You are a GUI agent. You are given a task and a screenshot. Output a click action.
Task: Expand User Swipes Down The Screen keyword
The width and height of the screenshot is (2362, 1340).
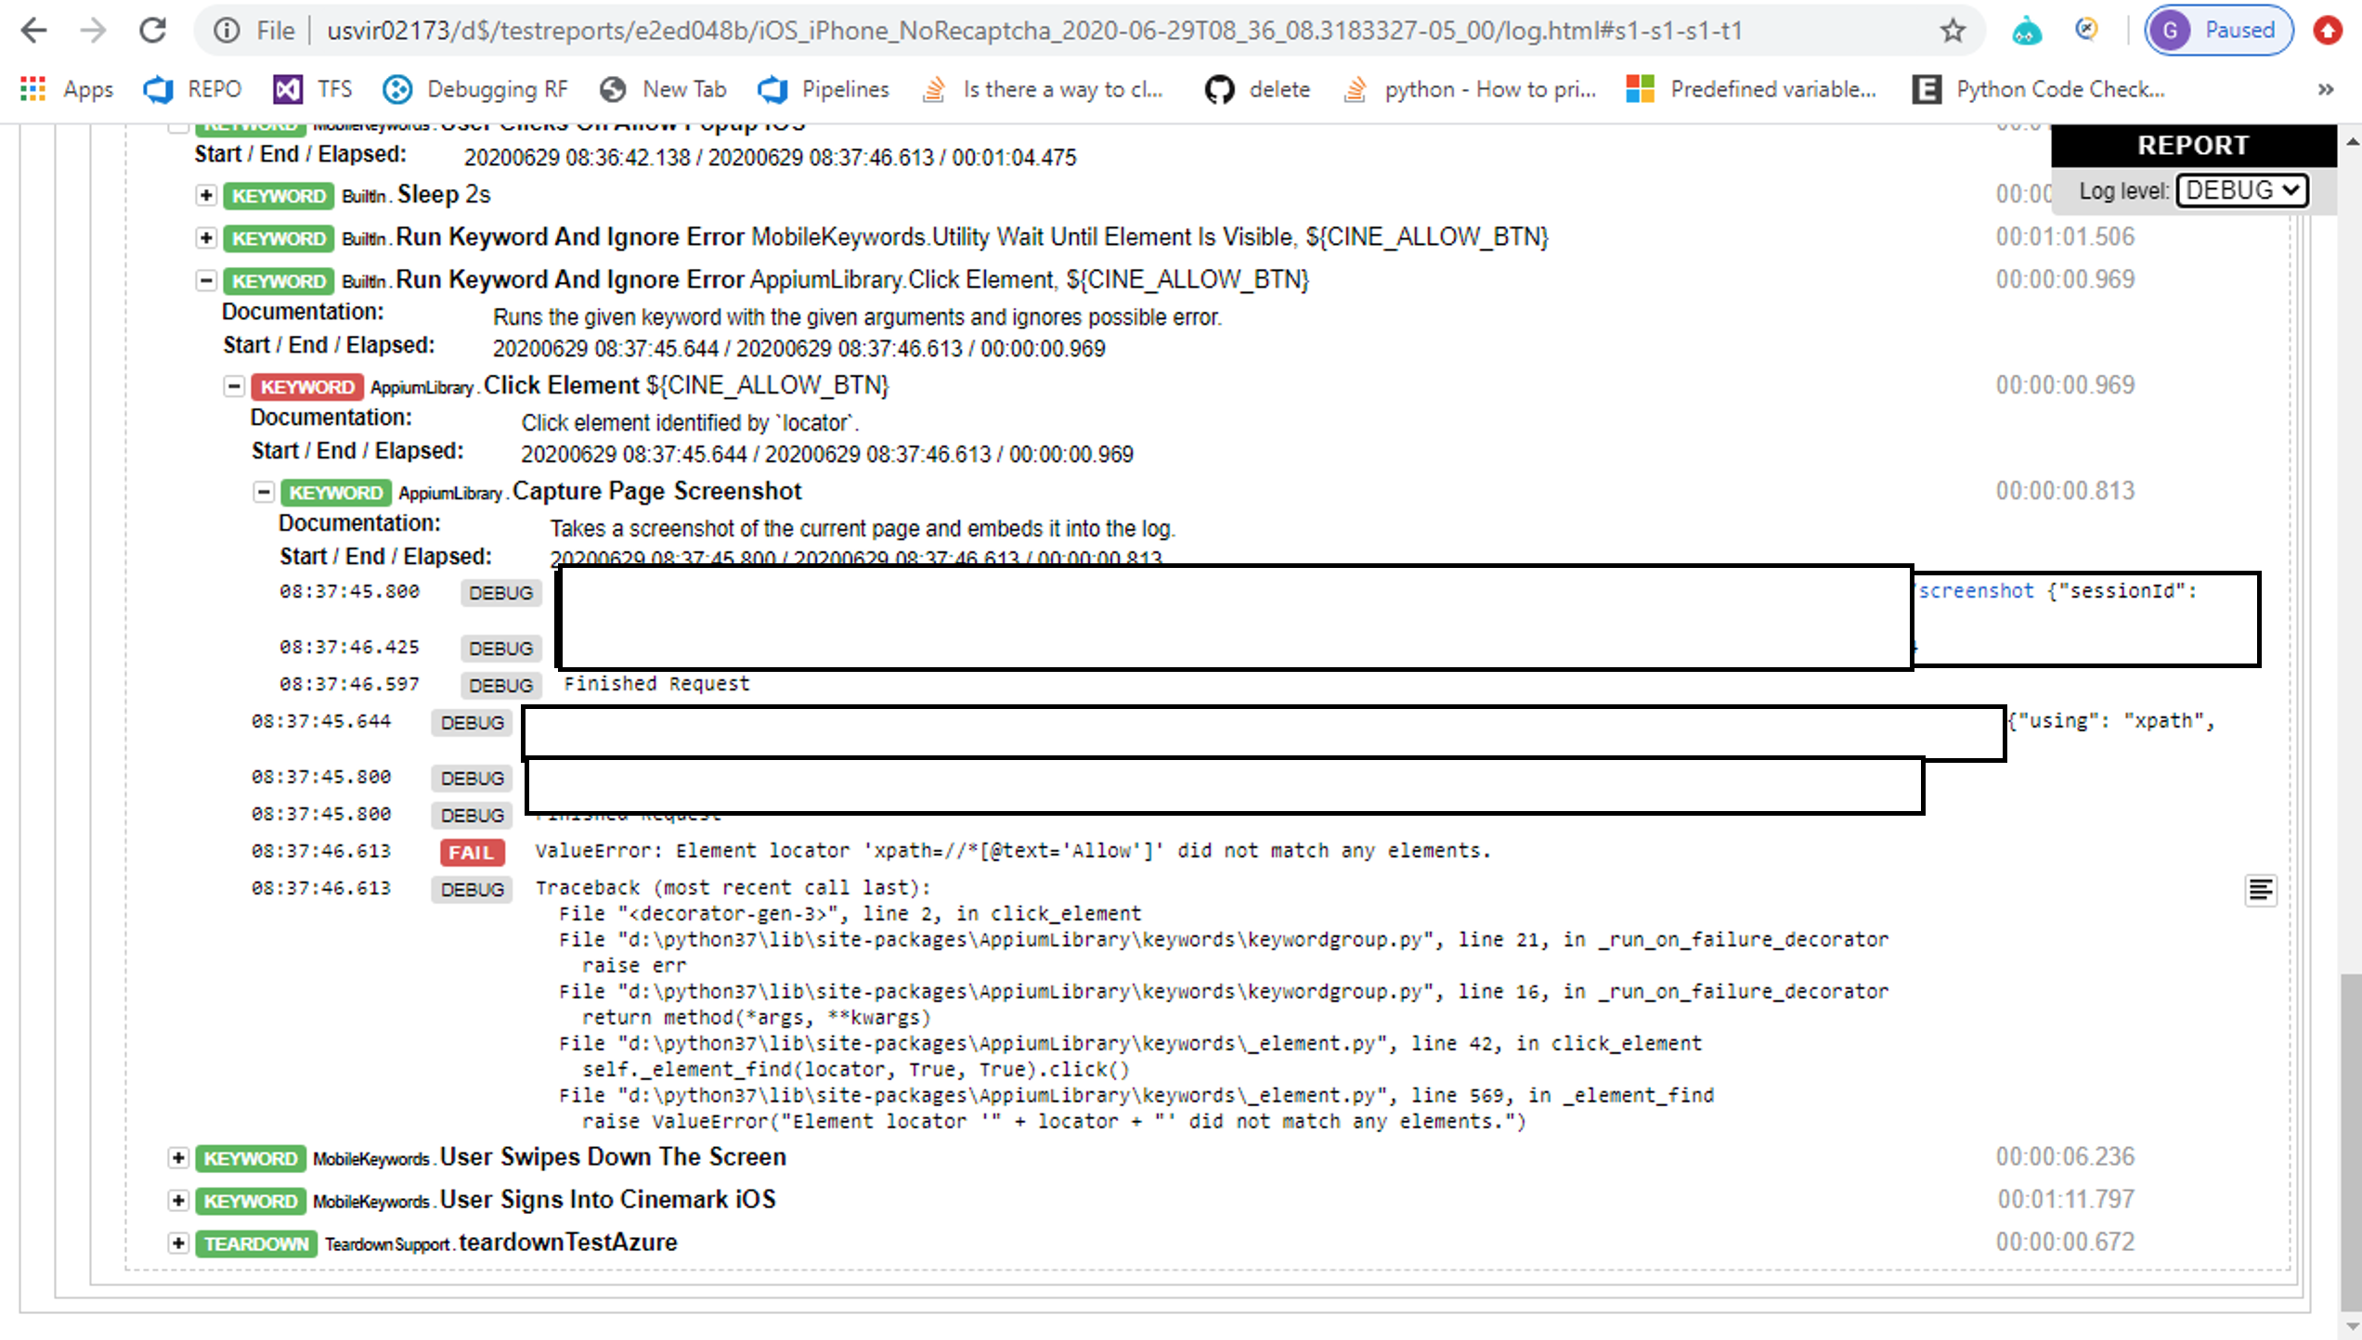(177, 1158)
